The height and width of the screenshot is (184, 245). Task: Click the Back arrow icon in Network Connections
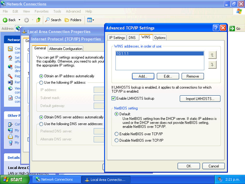pos(5,20)
